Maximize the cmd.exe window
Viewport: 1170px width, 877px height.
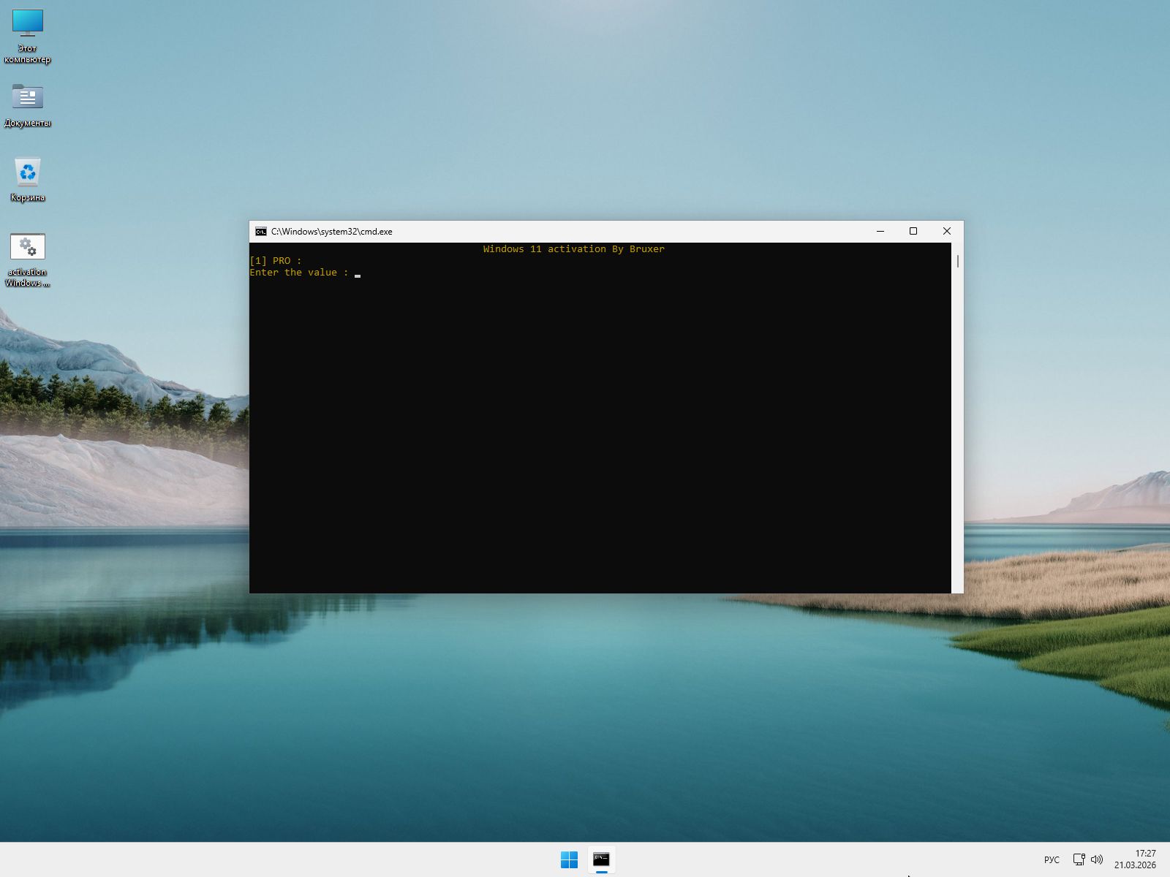pos(913,232)
